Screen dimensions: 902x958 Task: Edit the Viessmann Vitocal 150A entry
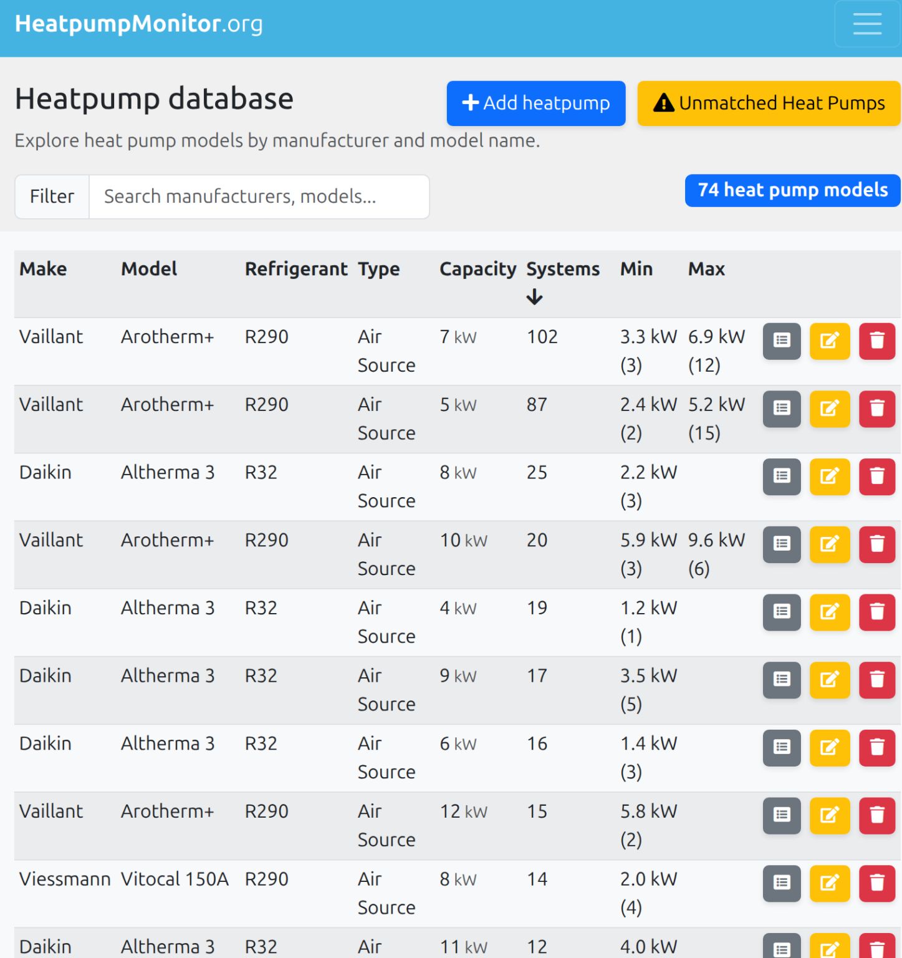[829, 884]
